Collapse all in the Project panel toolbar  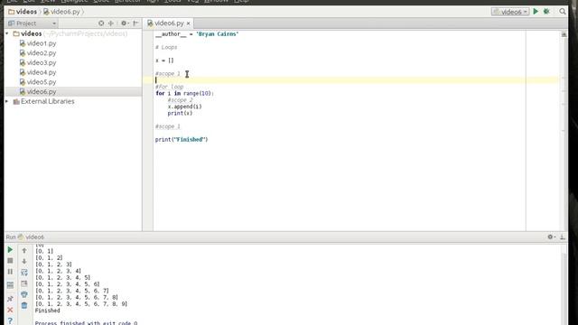click(111, 23)
